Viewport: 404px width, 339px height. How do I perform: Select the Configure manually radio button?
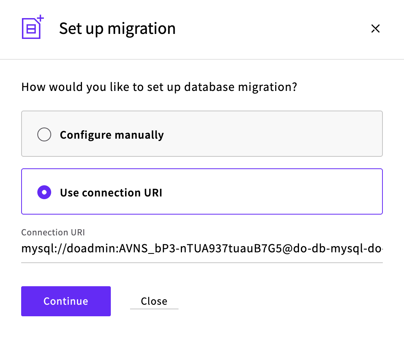pos(44,135)
